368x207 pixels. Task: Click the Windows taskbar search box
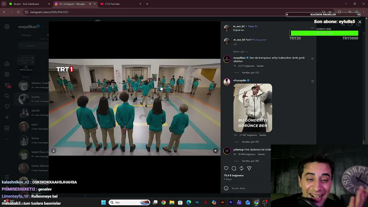pyautogui.click(x=130, y=202)
